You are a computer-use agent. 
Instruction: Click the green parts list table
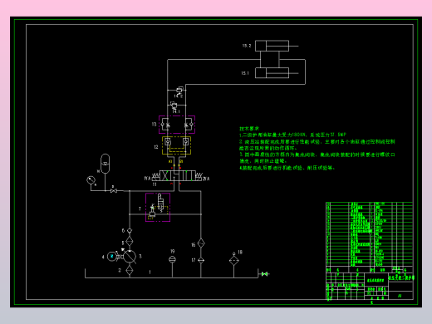[x=369, y=234]
